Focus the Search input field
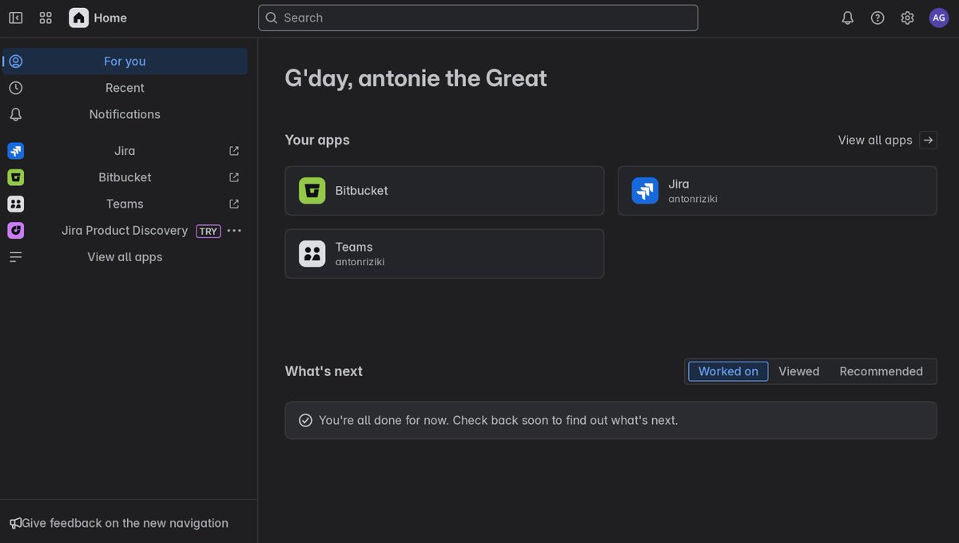Screen dimensions: 959x543 pos(478,18)
